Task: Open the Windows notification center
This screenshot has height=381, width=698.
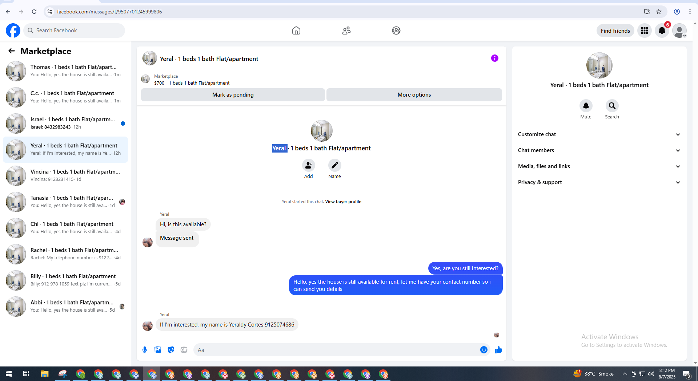Action: coord(687,374)
